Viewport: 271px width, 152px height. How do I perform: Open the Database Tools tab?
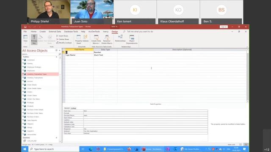click(x=71, y=32)
